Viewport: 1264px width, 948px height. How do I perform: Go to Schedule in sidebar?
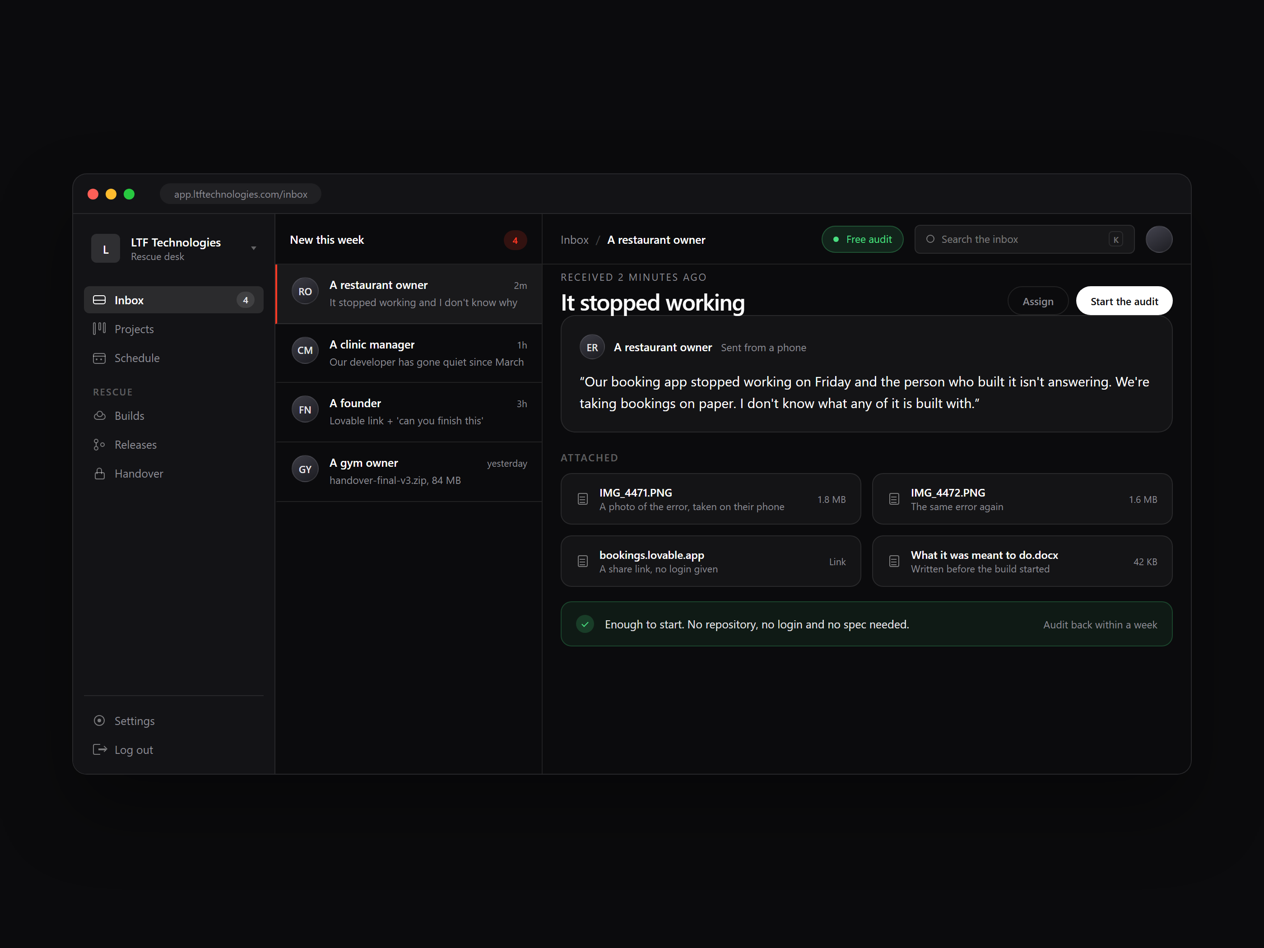point(174,358)
